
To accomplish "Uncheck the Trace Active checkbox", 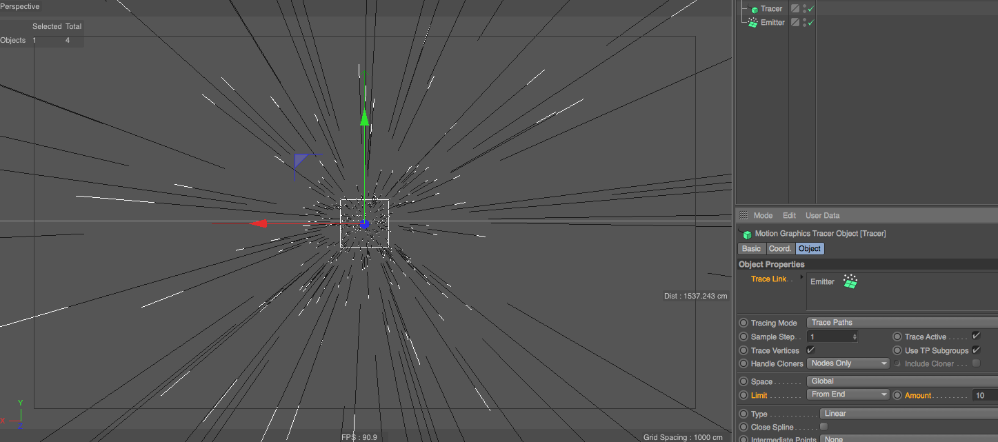I will (976, 336).
